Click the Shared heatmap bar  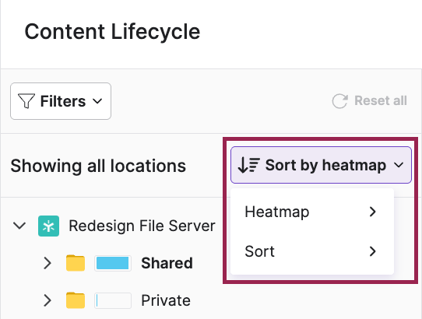113,263
